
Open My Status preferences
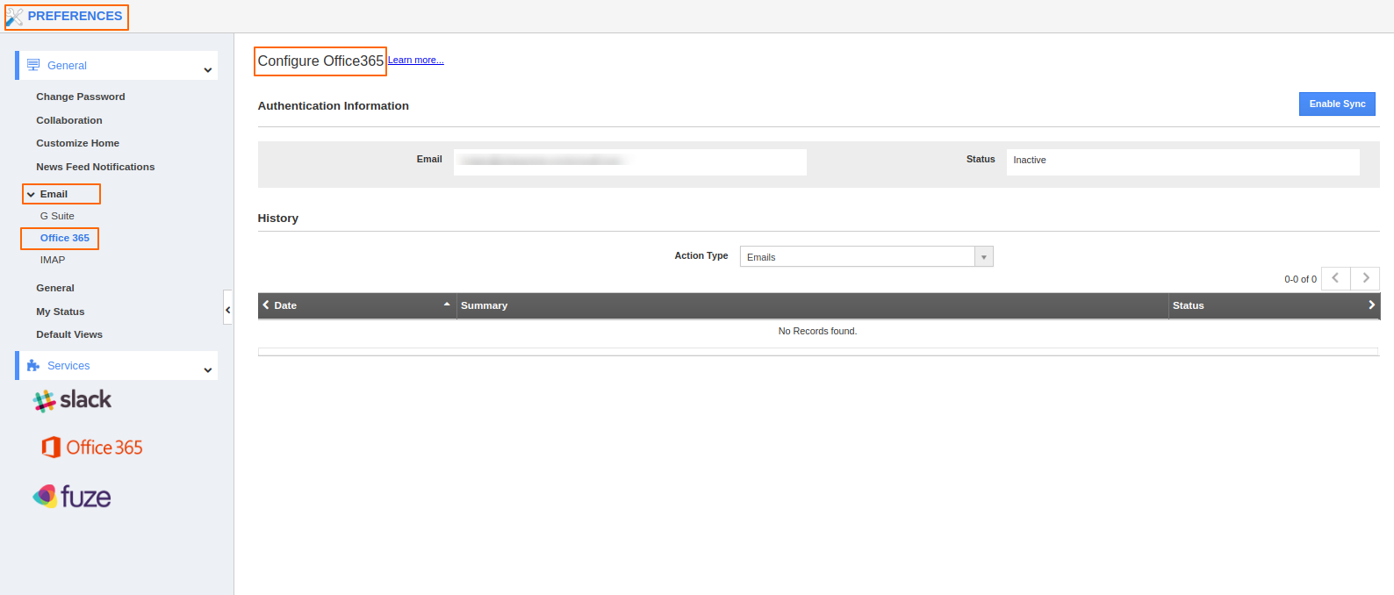(61, 312)
